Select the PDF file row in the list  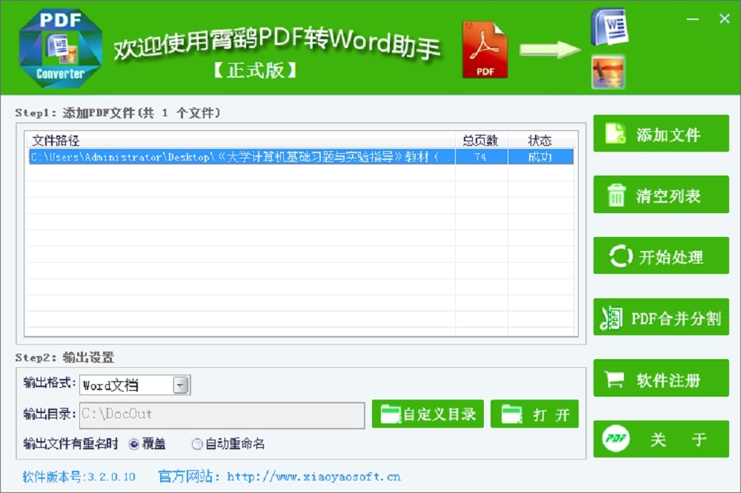(x=241, y=156)
